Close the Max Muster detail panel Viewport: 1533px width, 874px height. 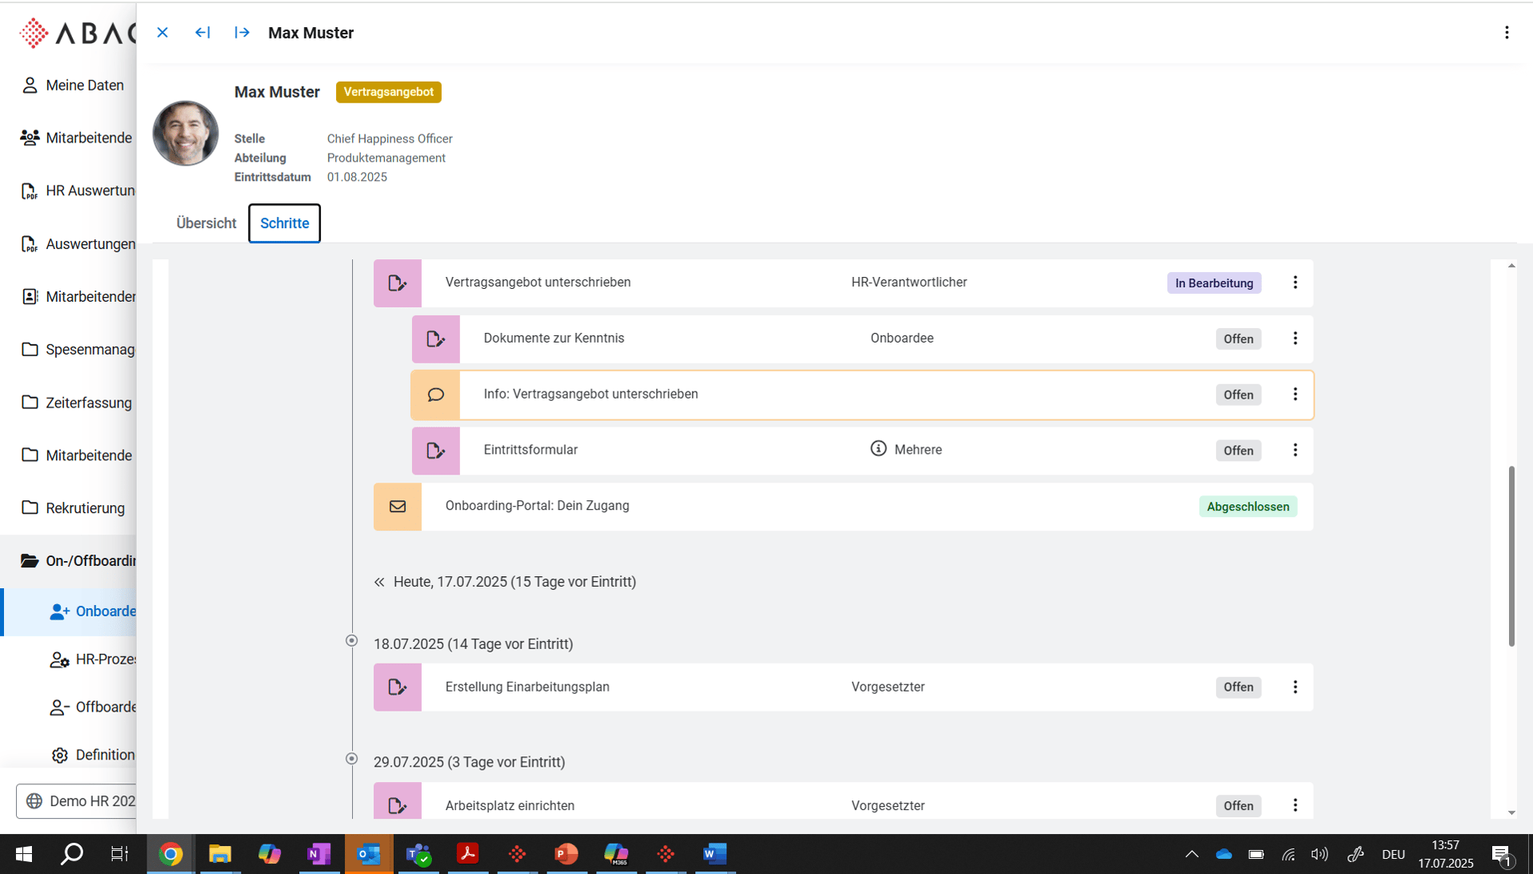[x=162, y=33]
